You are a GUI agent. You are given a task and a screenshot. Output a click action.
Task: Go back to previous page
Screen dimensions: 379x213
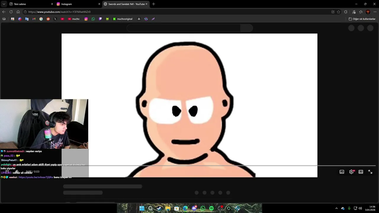click(4, 12)
